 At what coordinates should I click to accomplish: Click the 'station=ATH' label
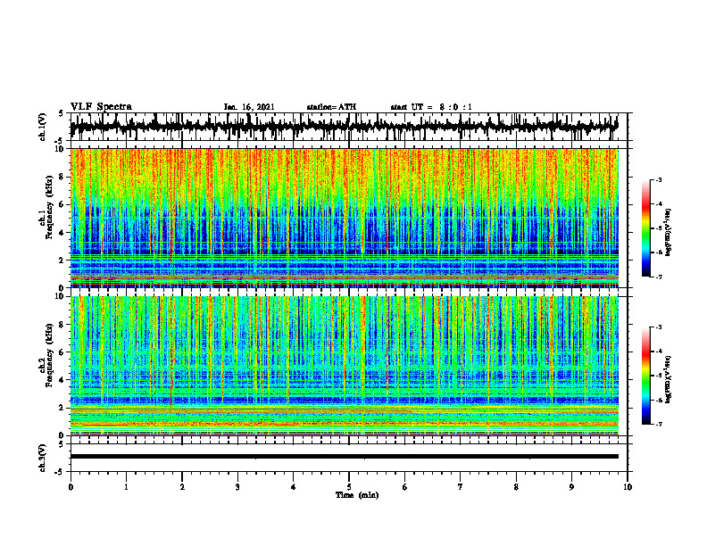[331, 107]
